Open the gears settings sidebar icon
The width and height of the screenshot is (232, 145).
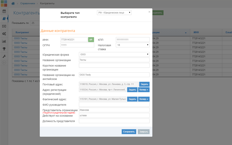[x=4, y=34]
